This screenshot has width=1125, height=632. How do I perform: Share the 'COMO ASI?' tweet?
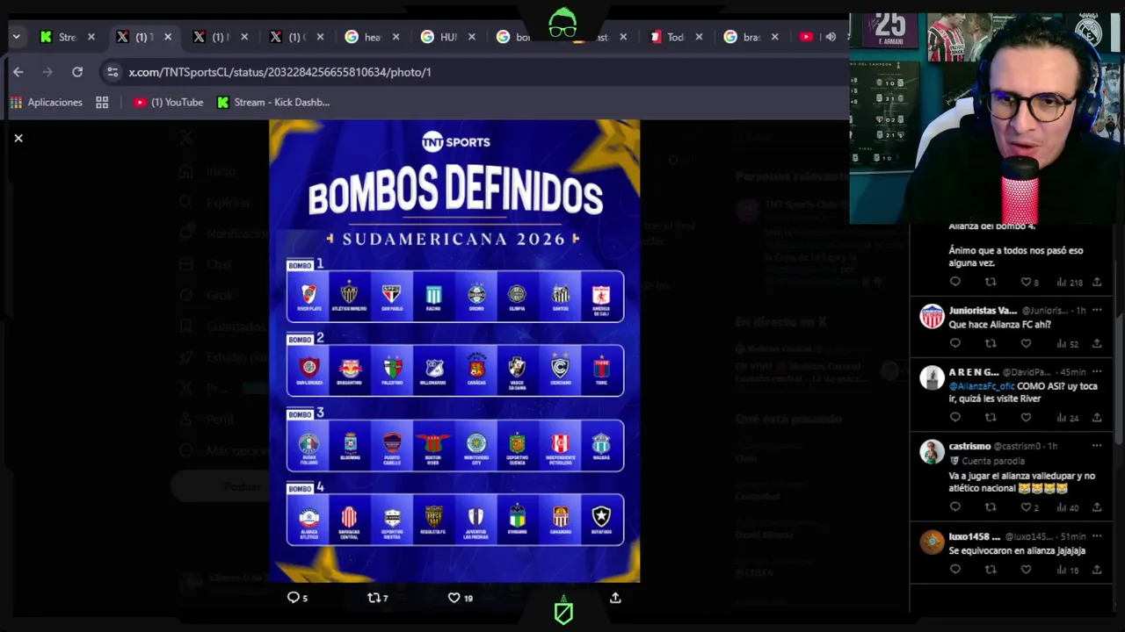coord(1096,417)
